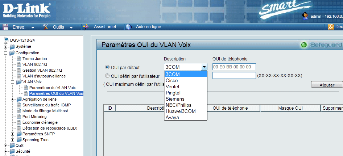
Task: Open the Enreg. dropdown arrow
Action: point(33,28)
